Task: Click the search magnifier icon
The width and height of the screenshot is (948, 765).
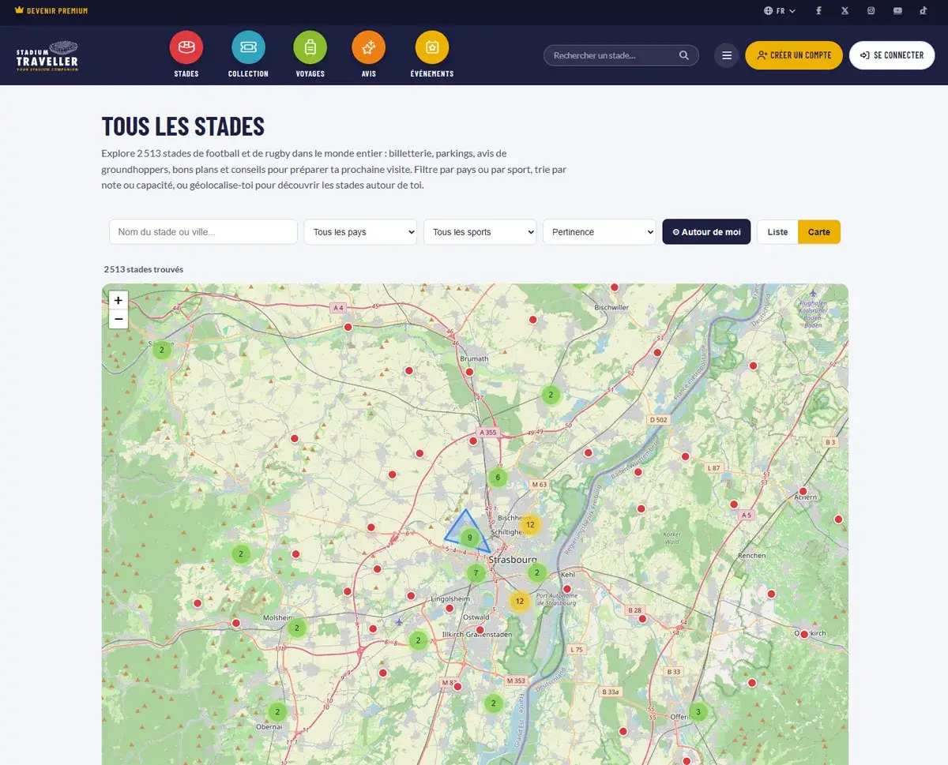Action: point(684,55)
